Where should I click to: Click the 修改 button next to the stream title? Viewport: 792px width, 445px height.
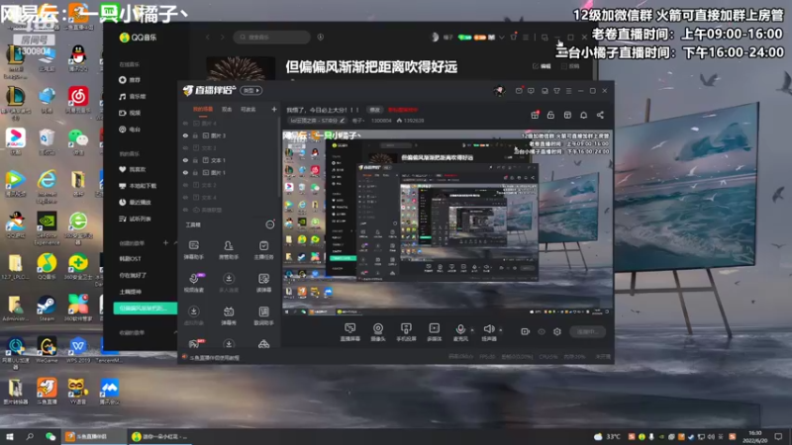coord(374,110)
